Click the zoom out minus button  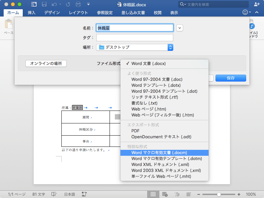199,194
